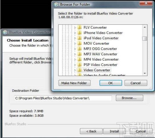Cancel the Bluefox setup wizard
This screenshot has height=138, width=155.
[x=141, y=131]
